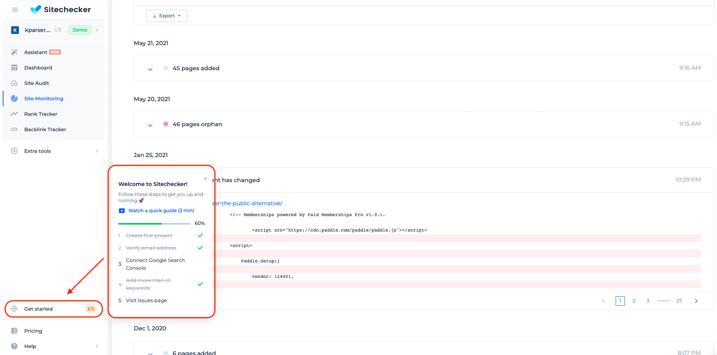Click the Sitechecker logo
717x355 pixels.
tap(61, 9)
